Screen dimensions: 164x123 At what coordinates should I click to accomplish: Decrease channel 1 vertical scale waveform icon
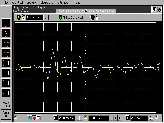click(x=46, y=19)
